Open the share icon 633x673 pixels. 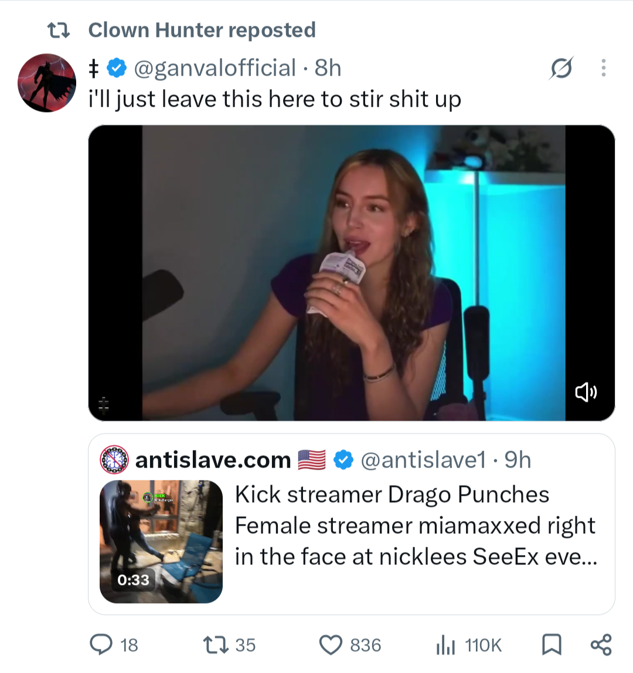click(x=601, y=645)
